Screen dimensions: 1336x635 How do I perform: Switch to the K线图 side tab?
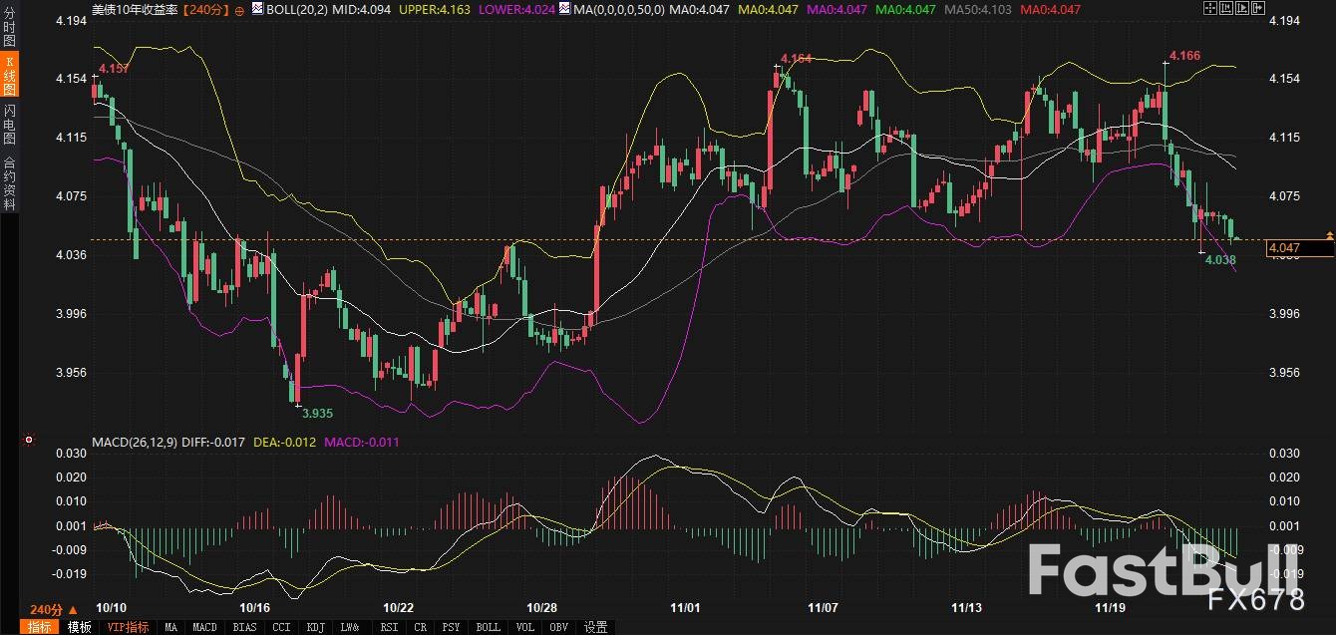[x=9, y=76]
